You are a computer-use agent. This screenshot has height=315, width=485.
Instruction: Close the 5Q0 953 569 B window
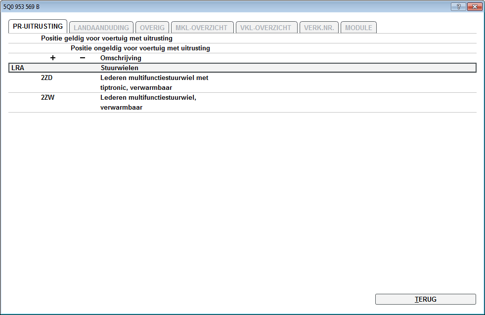[x=474, y=6]
